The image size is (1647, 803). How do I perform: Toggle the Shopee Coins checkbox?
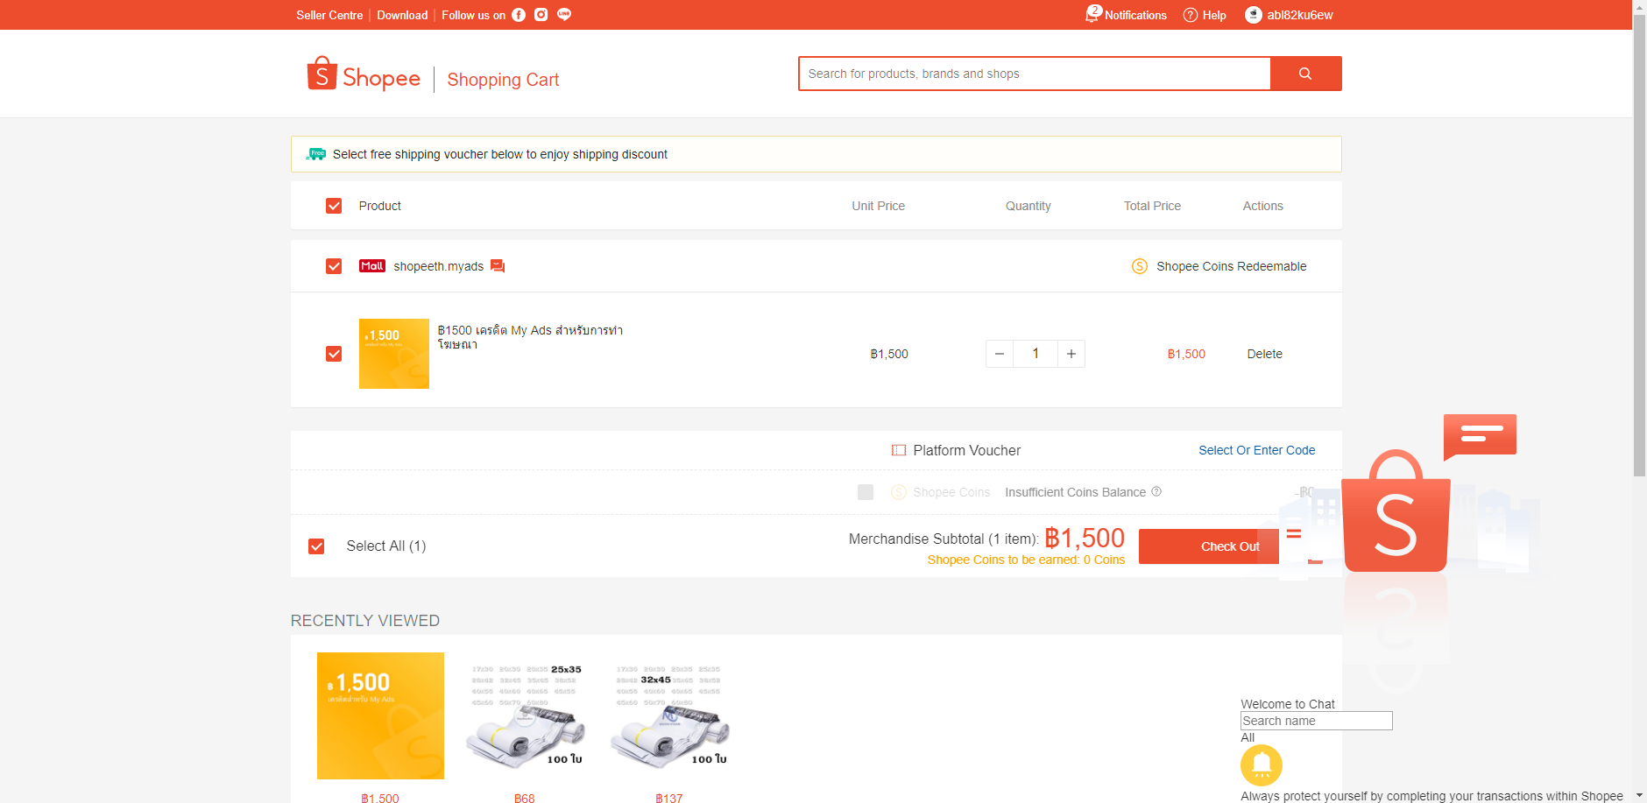[866, 492]
